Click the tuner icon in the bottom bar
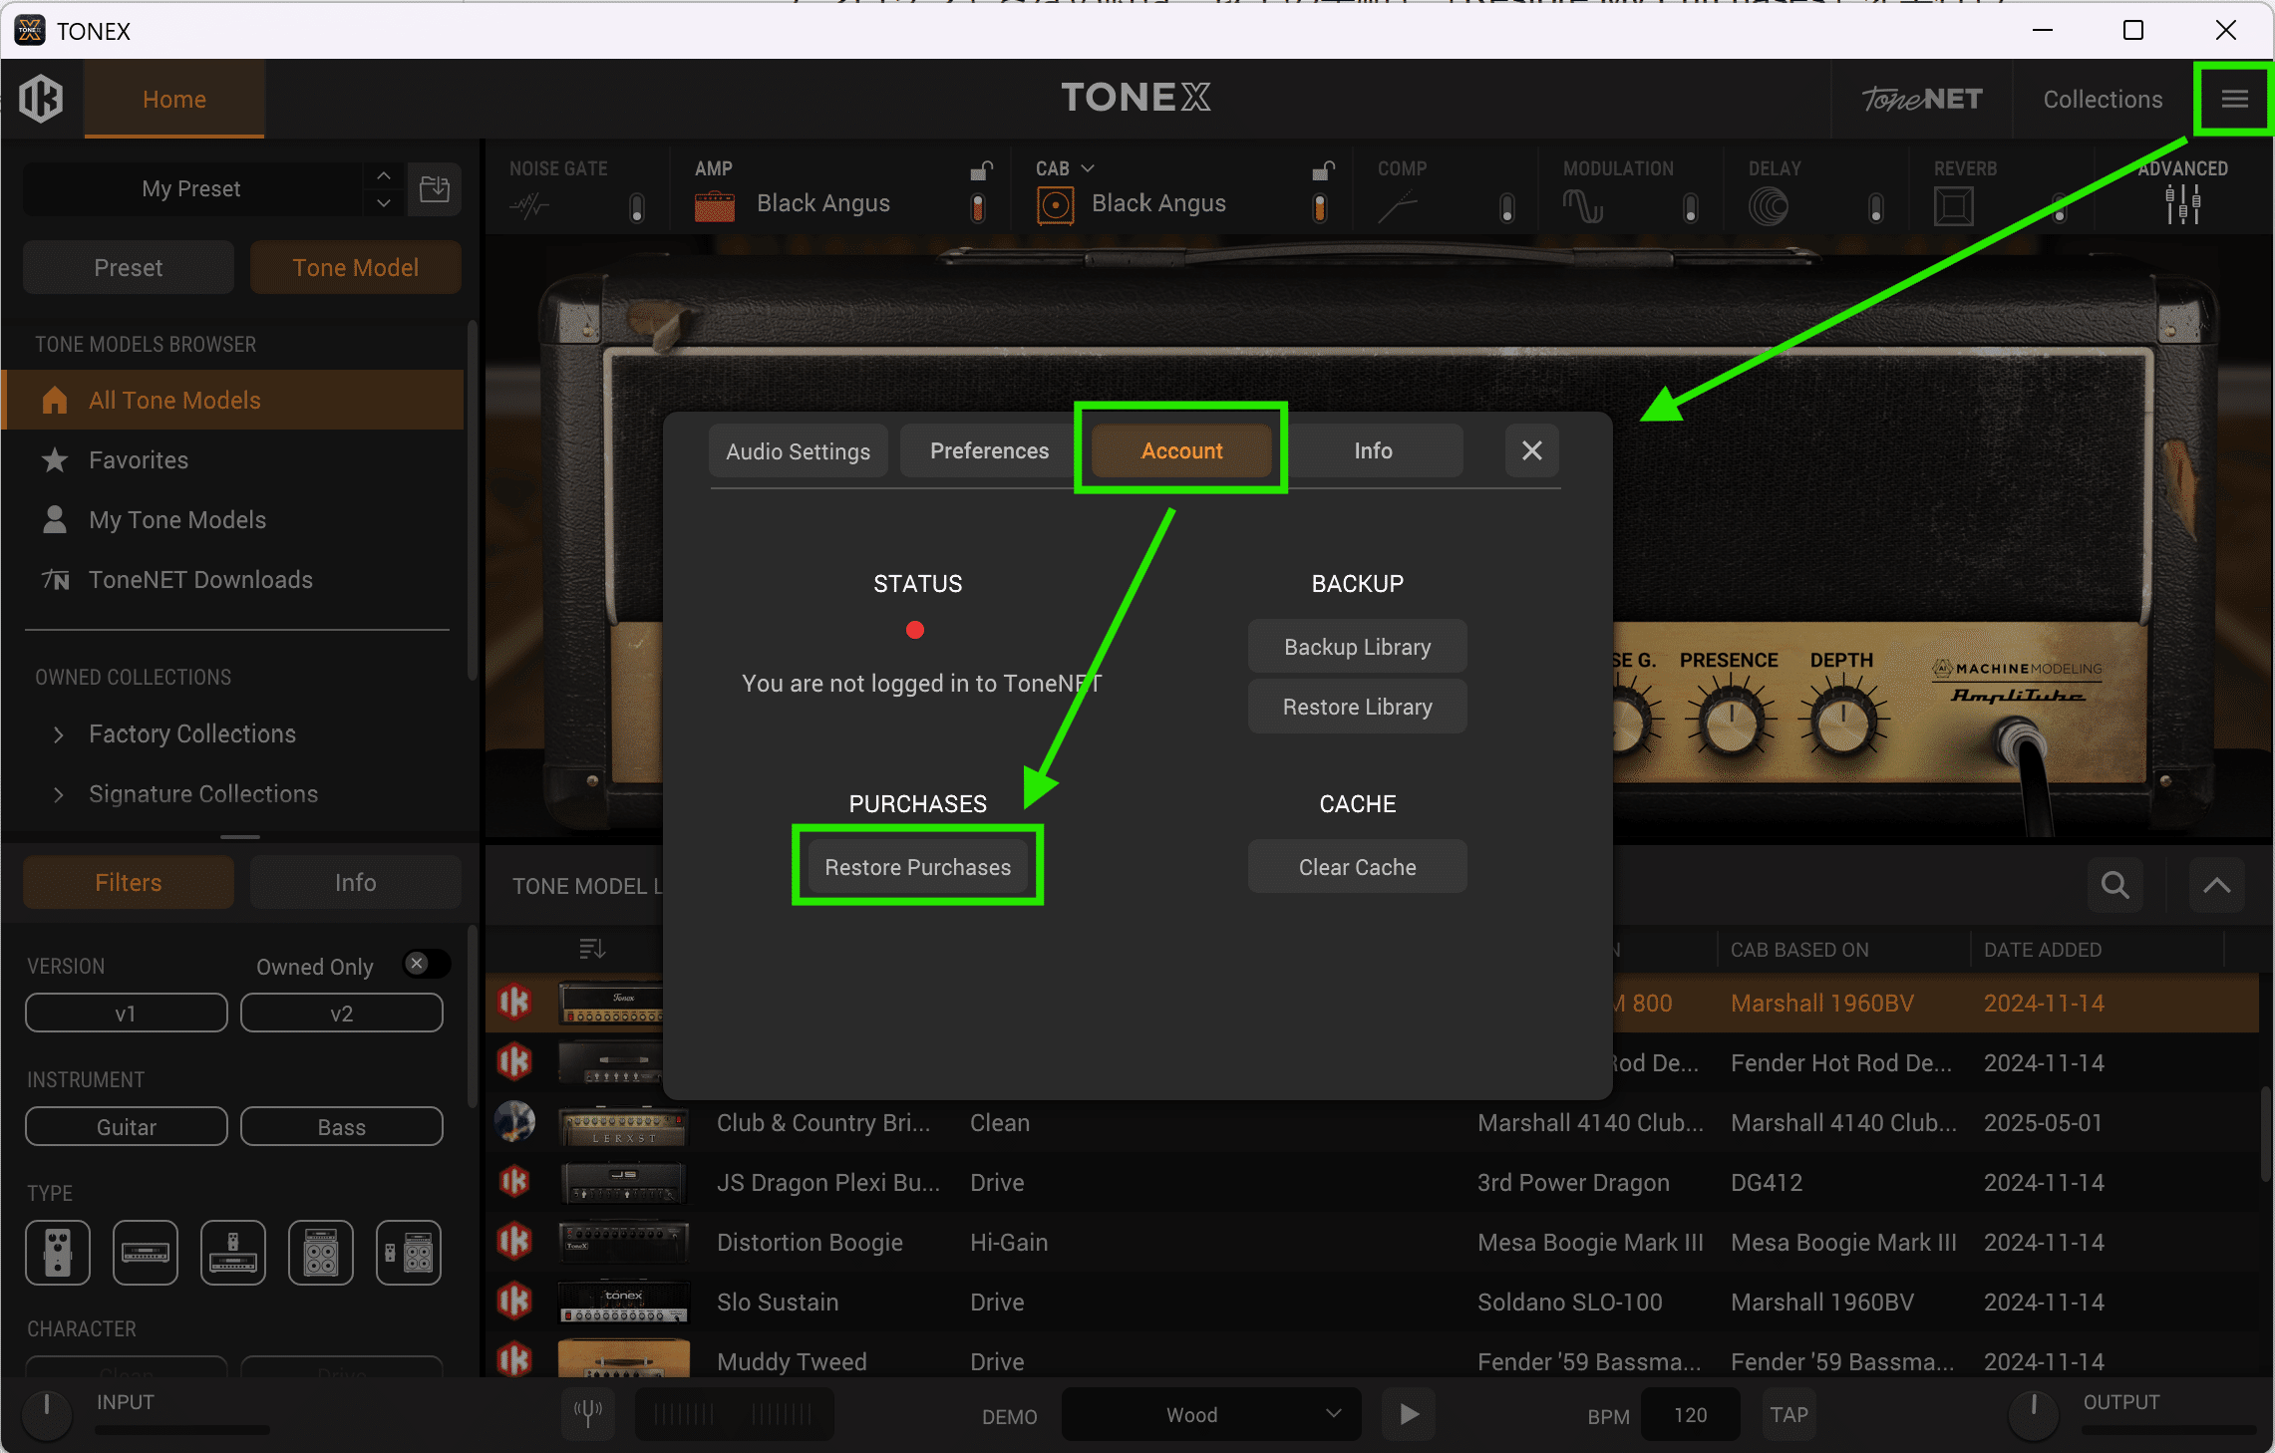2275x1453 pixels. tap(587, 1414)
